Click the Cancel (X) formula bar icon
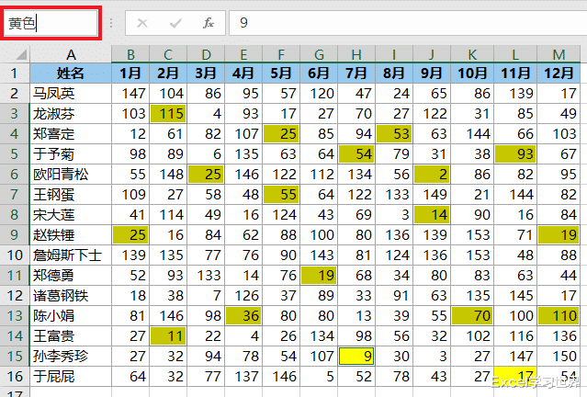 click(x=142, y=23)
